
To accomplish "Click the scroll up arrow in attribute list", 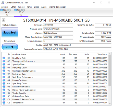I will 110,54.
